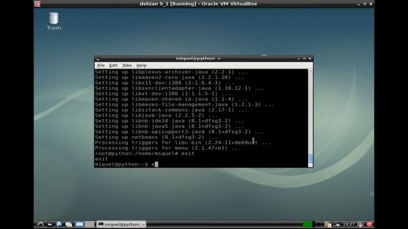Click 'Processing triggers for libc-bin' line

(x=183, y=142)
